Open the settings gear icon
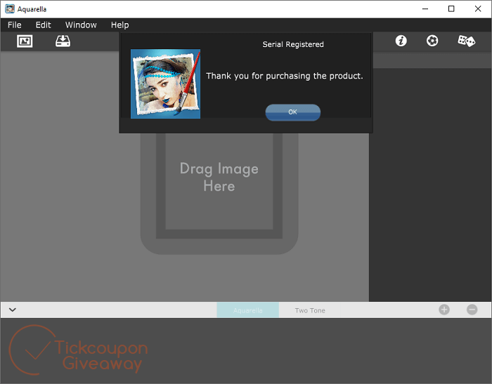Screen dimensions: 492x384 (x=432, y=41)
